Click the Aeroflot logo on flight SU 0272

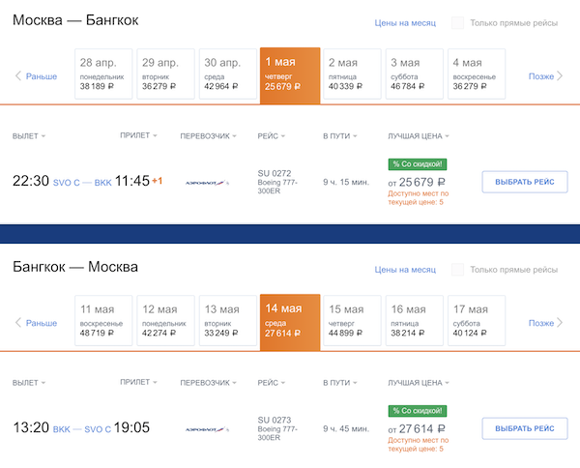pyautogui.click(x=207, y=181)
